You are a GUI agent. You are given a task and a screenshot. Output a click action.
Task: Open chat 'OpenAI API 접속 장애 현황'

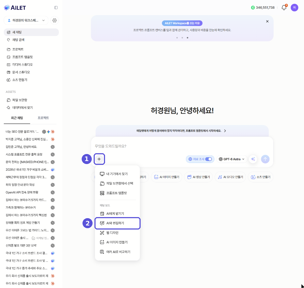[x=30, y=192]
